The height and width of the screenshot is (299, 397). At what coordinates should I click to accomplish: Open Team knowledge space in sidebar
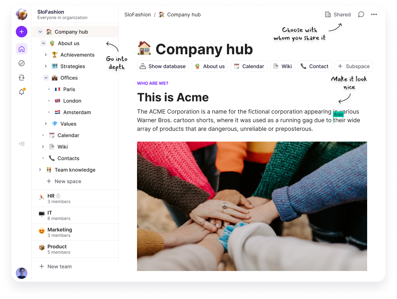[75, 170]
